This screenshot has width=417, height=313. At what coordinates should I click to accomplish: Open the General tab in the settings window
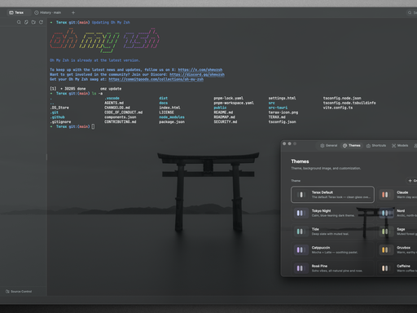[x=329, y=146]
